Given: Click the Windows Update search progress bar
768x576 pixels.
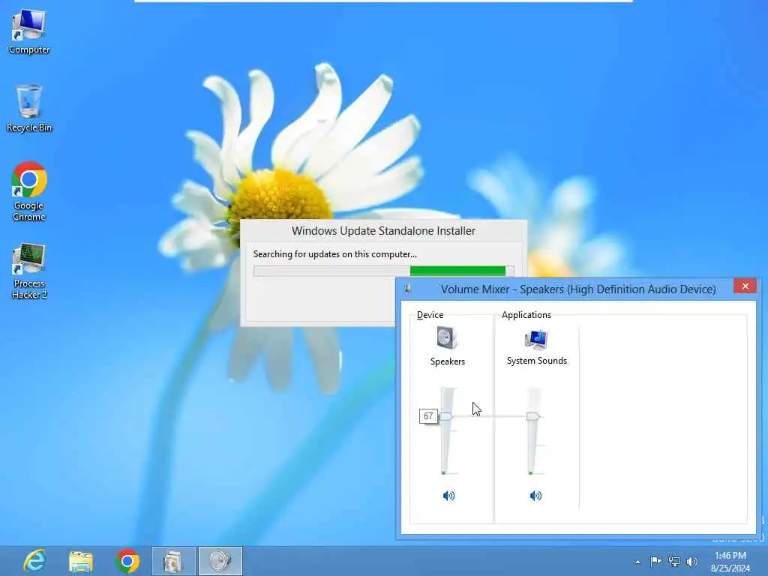Looking at the screenshot, I should point(383,271).
